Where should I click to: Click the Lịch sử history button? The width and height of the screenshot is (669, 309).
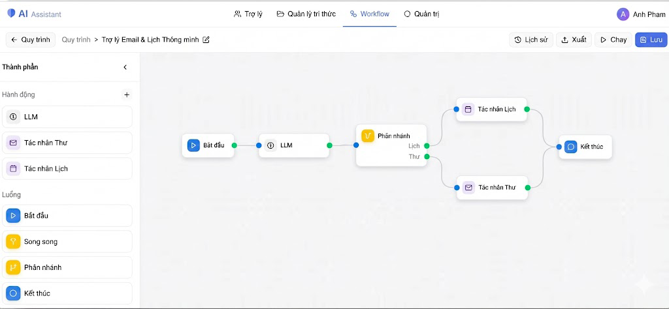tap(530, 40)
